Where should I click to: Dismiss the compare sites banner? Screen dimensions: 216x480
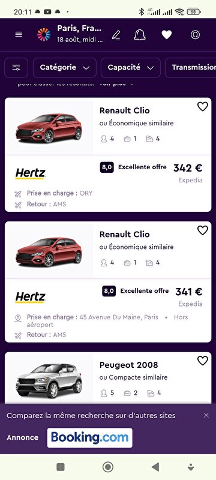206,415
